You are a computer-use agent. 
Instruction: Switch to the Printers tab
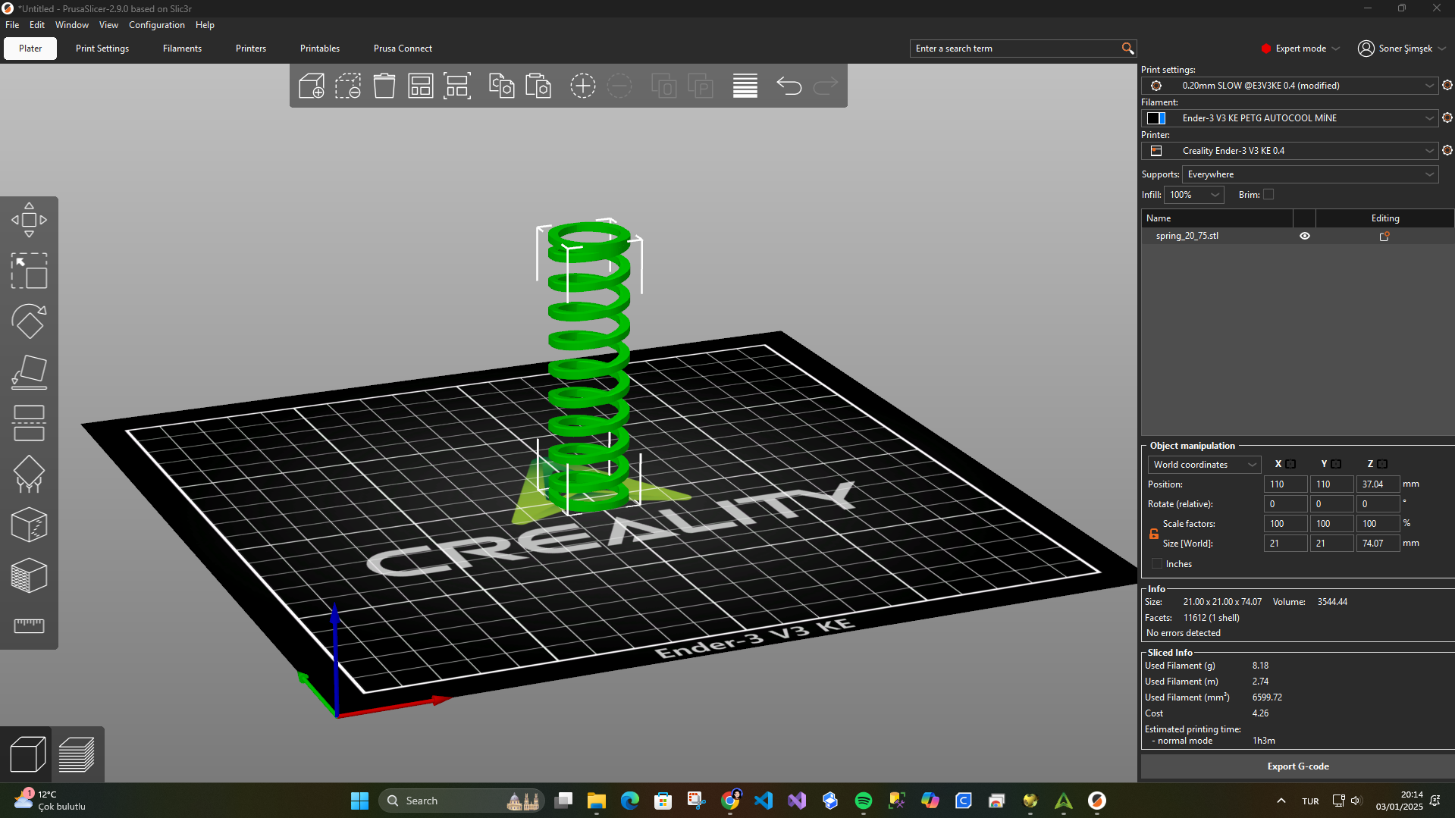251,49
